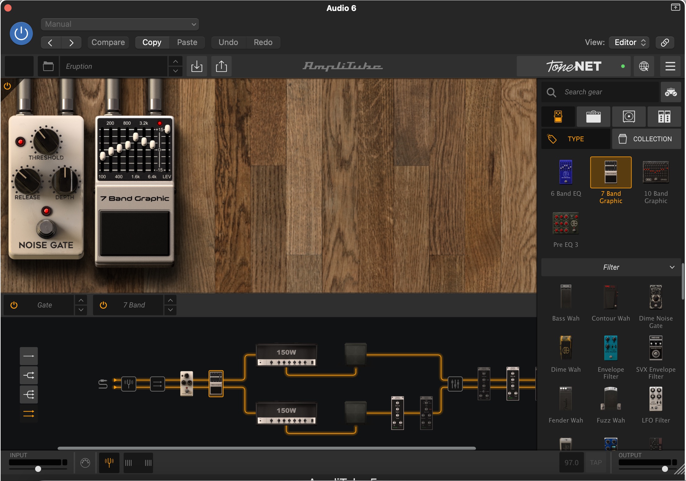This screenshot has height=481, width=686.
Task: Select the single serial chain routing
Action: [29, 356]
